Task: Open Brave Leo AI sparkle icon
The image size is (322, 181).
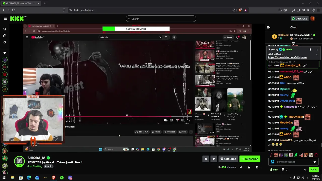Action: point(308,10)
